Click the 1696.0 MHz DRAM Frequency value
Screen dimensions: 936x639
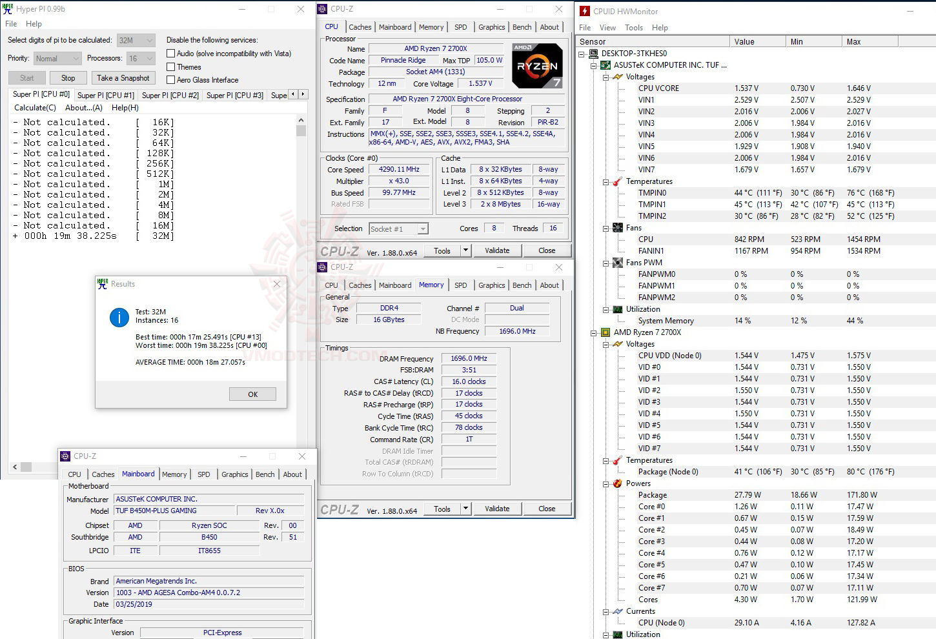click(469, 358)
